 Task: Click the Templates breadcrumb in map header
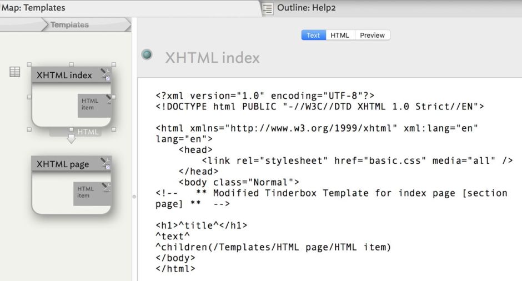point(69,25)
